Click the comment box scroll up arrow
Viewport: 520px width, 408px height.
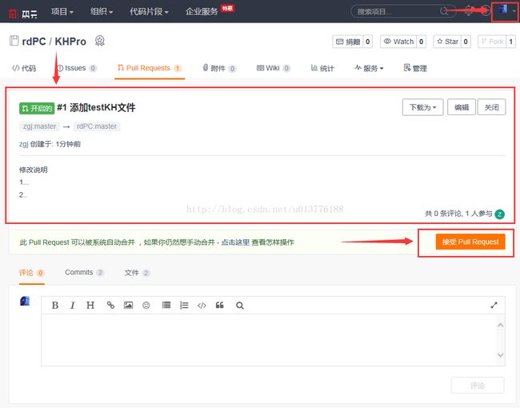coord(501,325)
